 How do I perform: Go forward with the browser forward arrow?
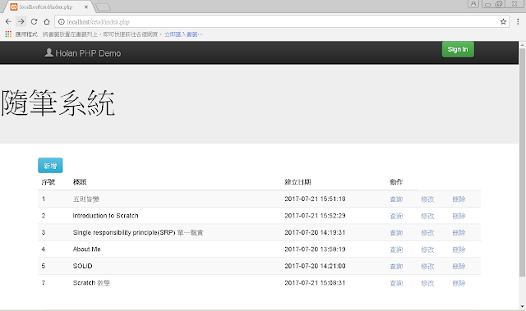tap(21, 22)
